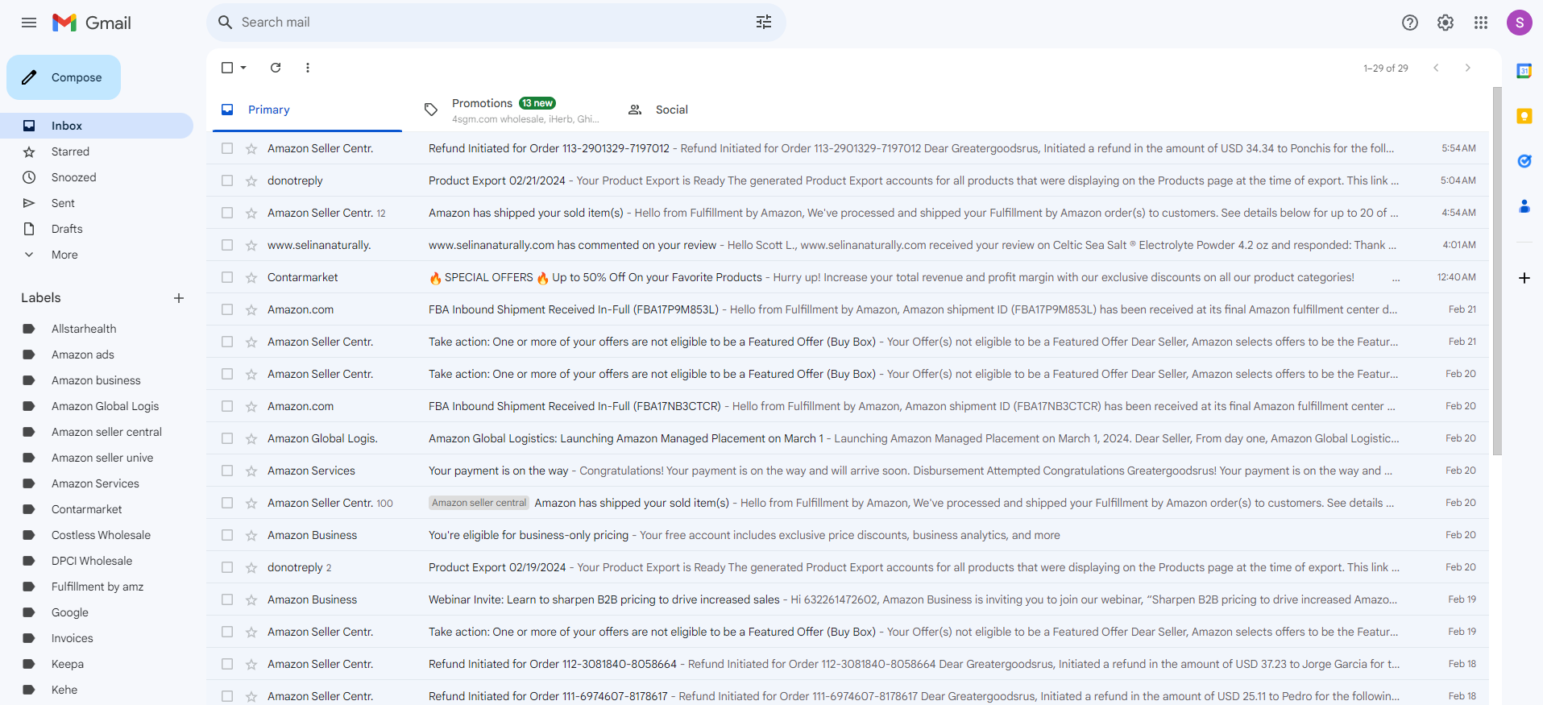Click the 'Amazon seller central' label chip in email row
The width and height of the screenshot is (1543, 705).
[479, 503]
